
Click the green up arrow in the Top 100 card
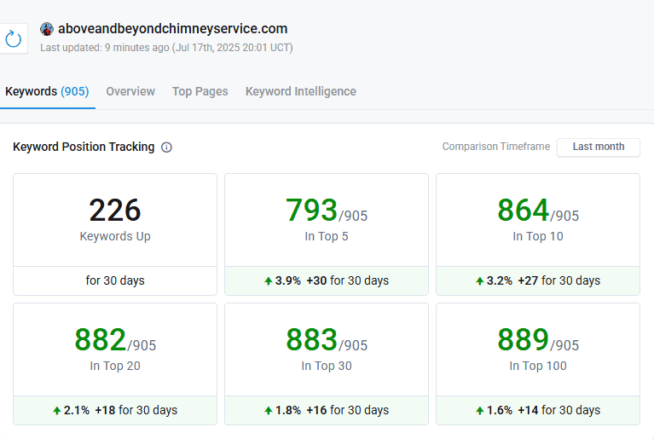(480, 411)
